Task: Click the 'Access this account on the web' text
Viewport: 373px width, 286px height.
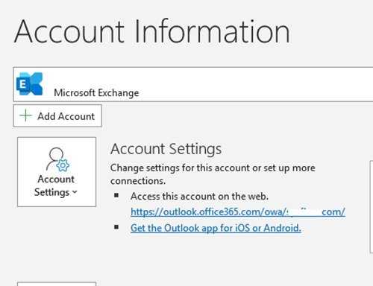Action: click(x=199, y=197)
